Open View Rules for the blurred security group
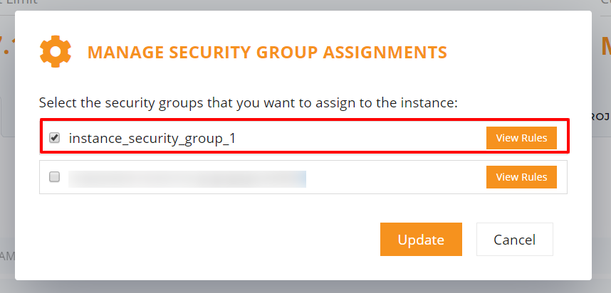 [x=521, y=177]
